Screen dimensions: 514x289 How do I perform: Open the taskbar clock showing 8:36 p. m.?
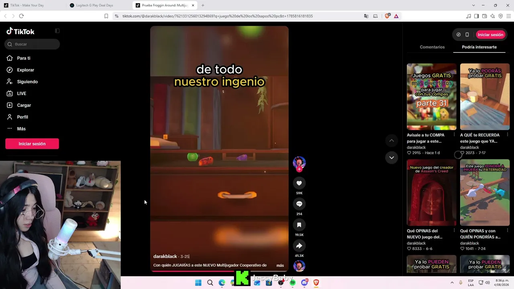point(502,283)
